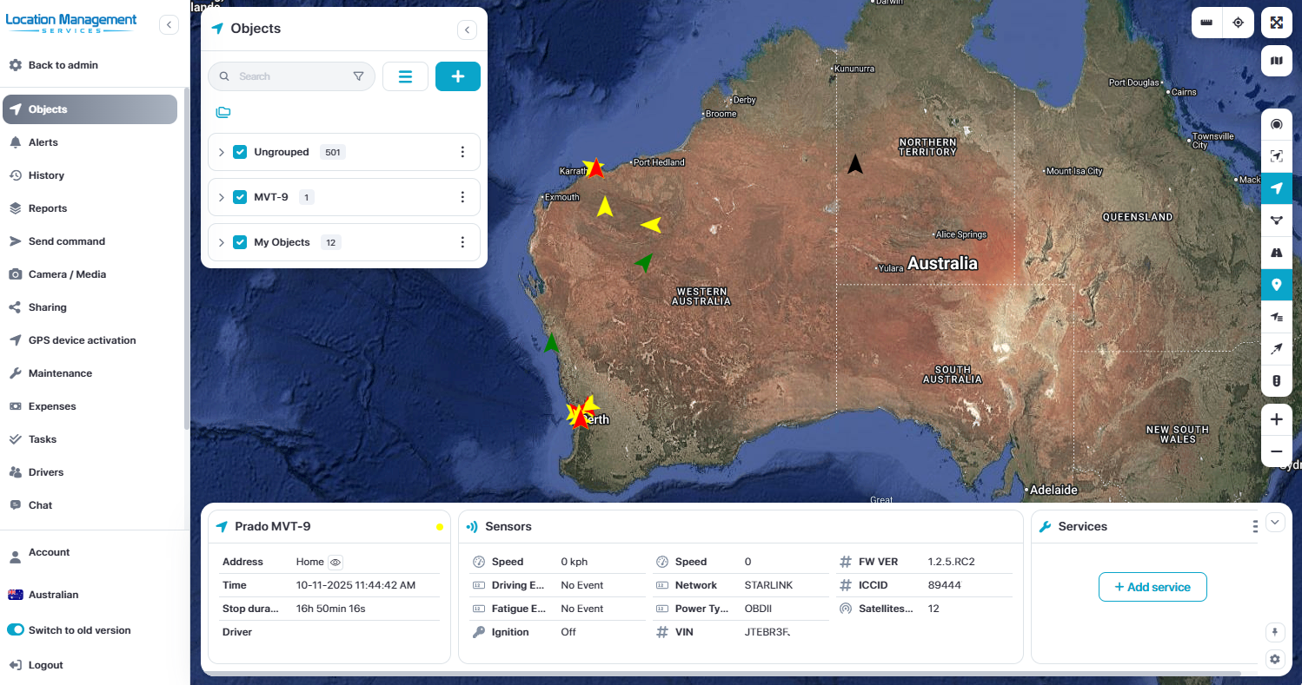
Task: Open Ungrouped group three-dot menu
Action: (462, 152)
